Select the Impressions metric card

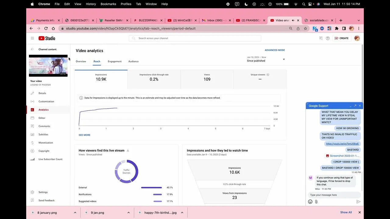101,79
